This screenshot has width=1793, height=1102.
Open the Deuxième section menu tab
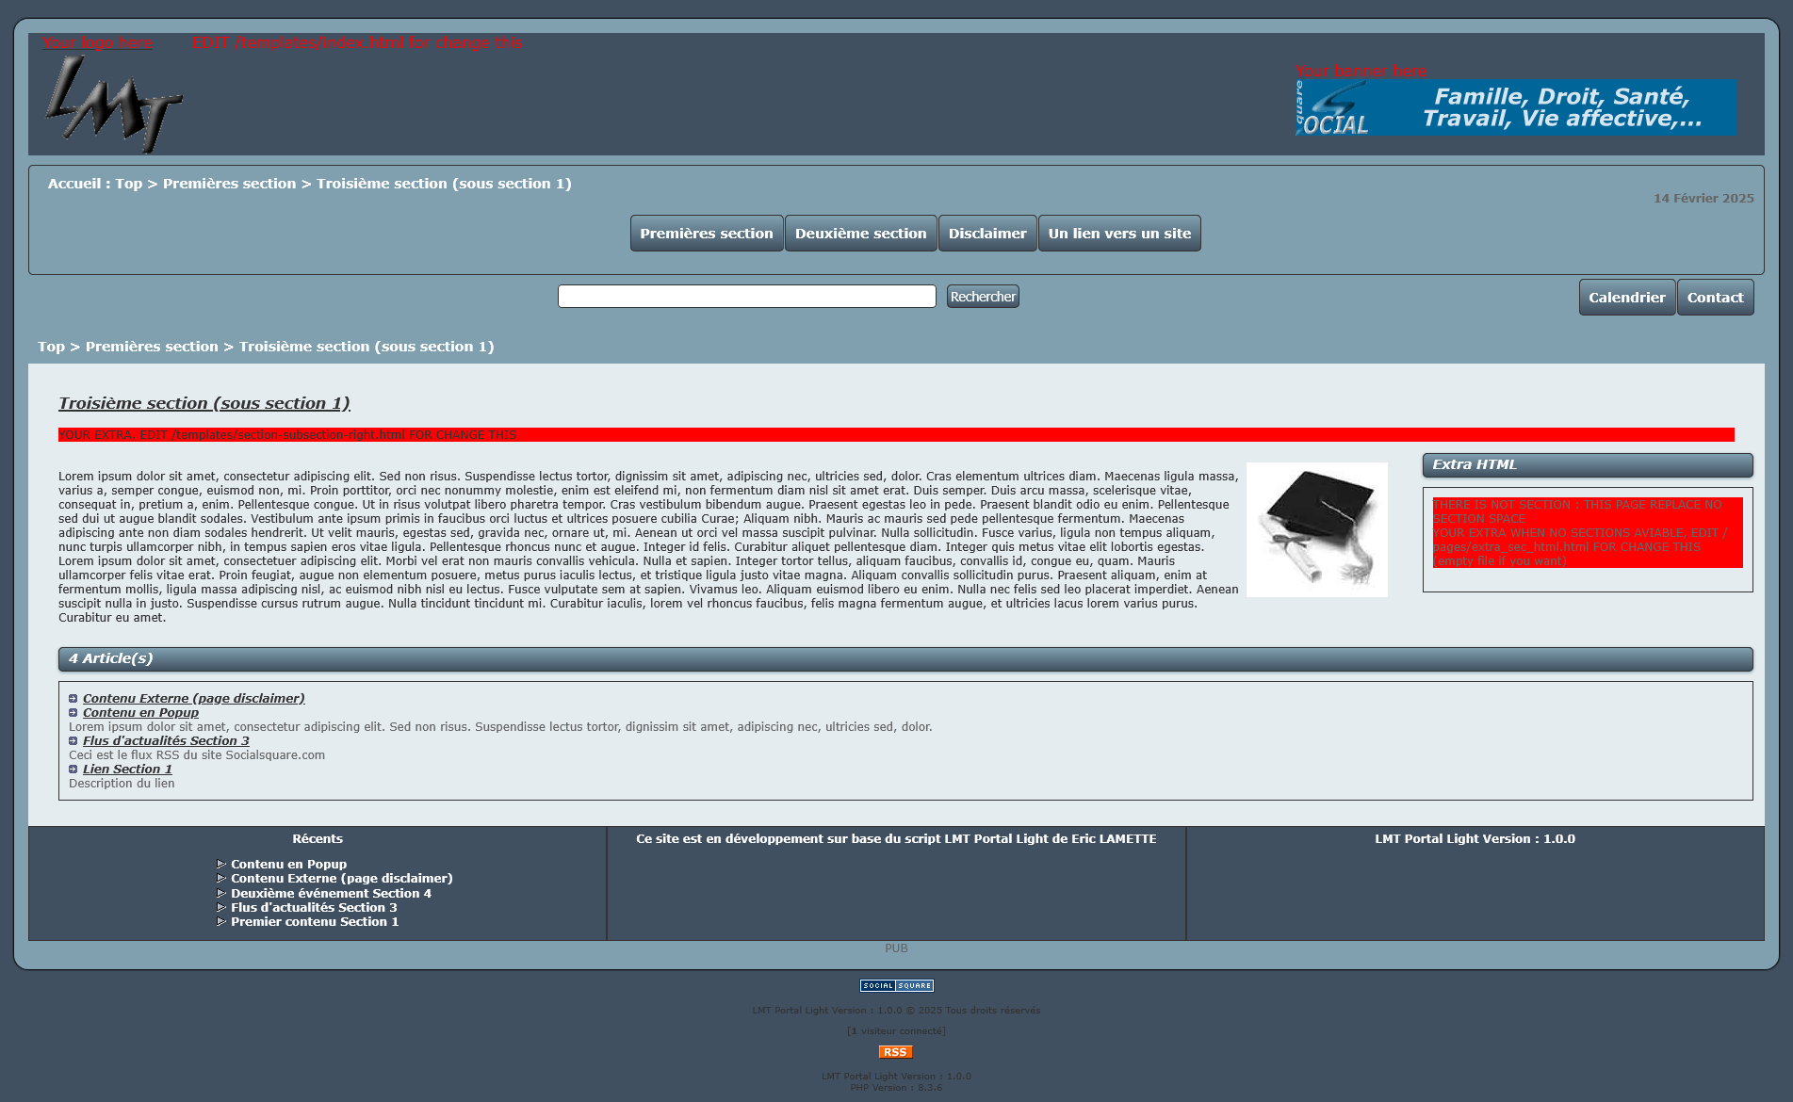[x=860, y=234]
